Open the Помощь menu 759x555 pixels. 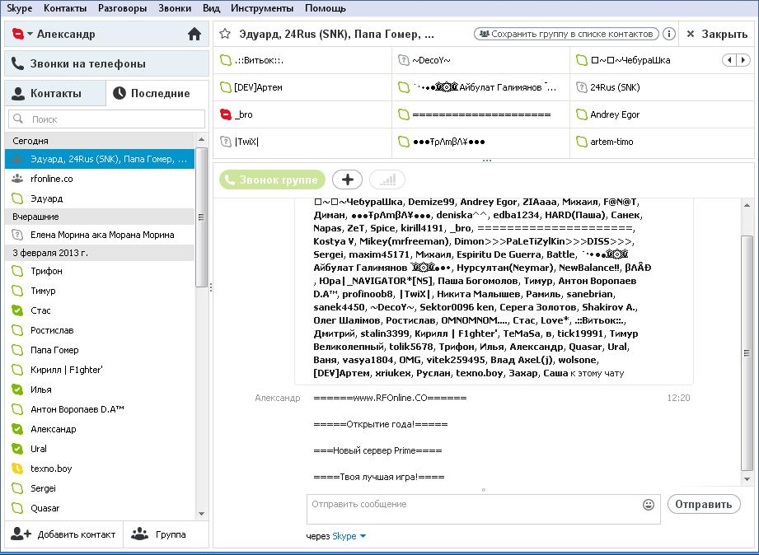pos(326,8)
